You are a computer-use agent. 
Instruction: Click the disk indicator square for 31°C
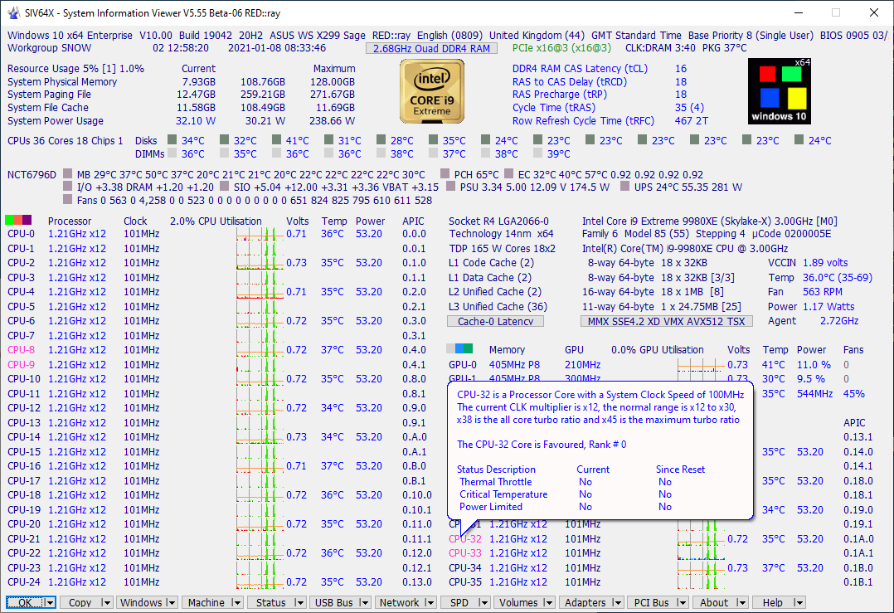coord(329,139)
